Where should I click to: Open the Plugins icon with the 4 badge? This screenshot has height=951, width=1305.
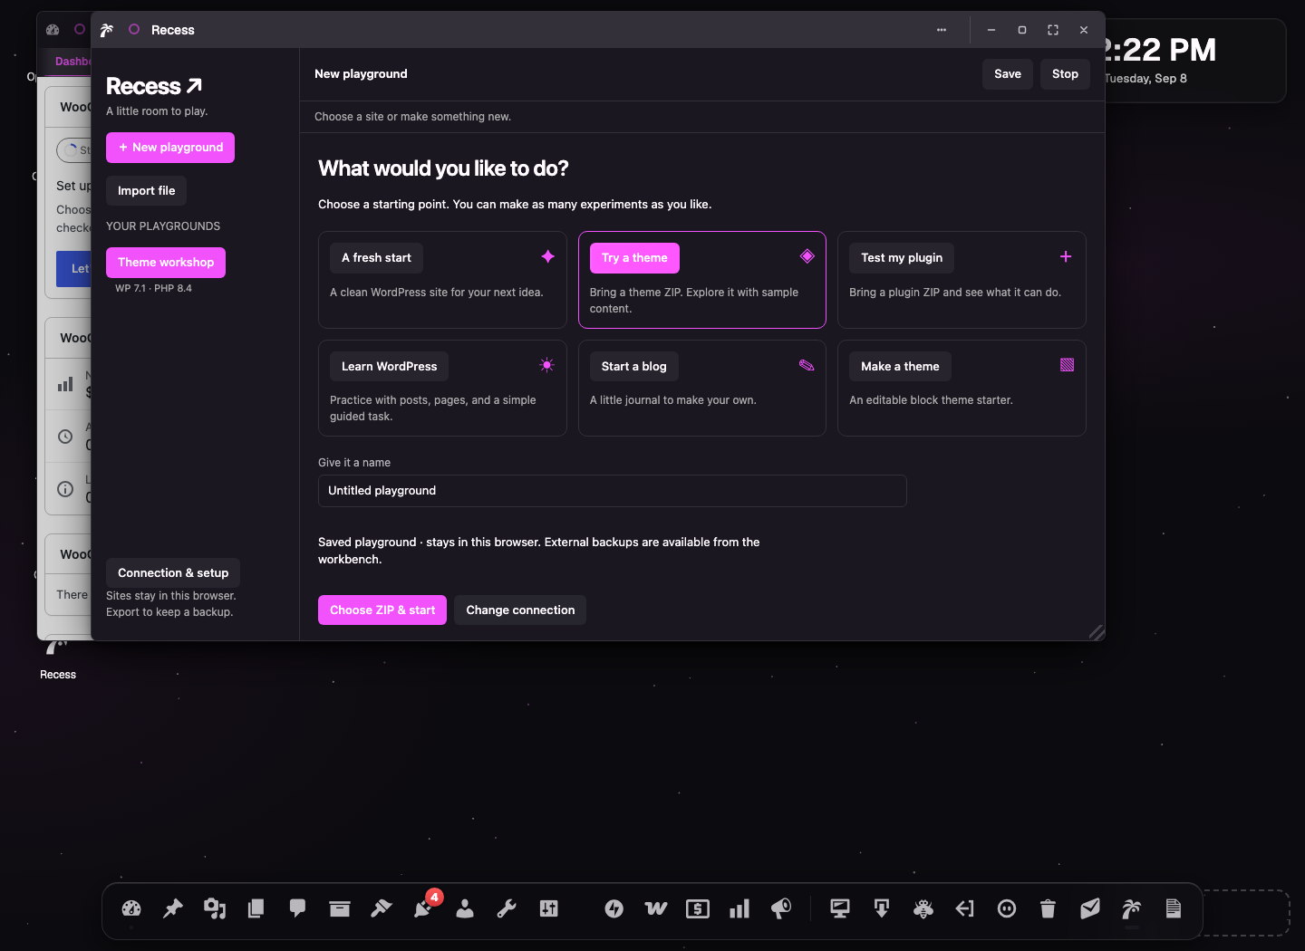point(423,908)
